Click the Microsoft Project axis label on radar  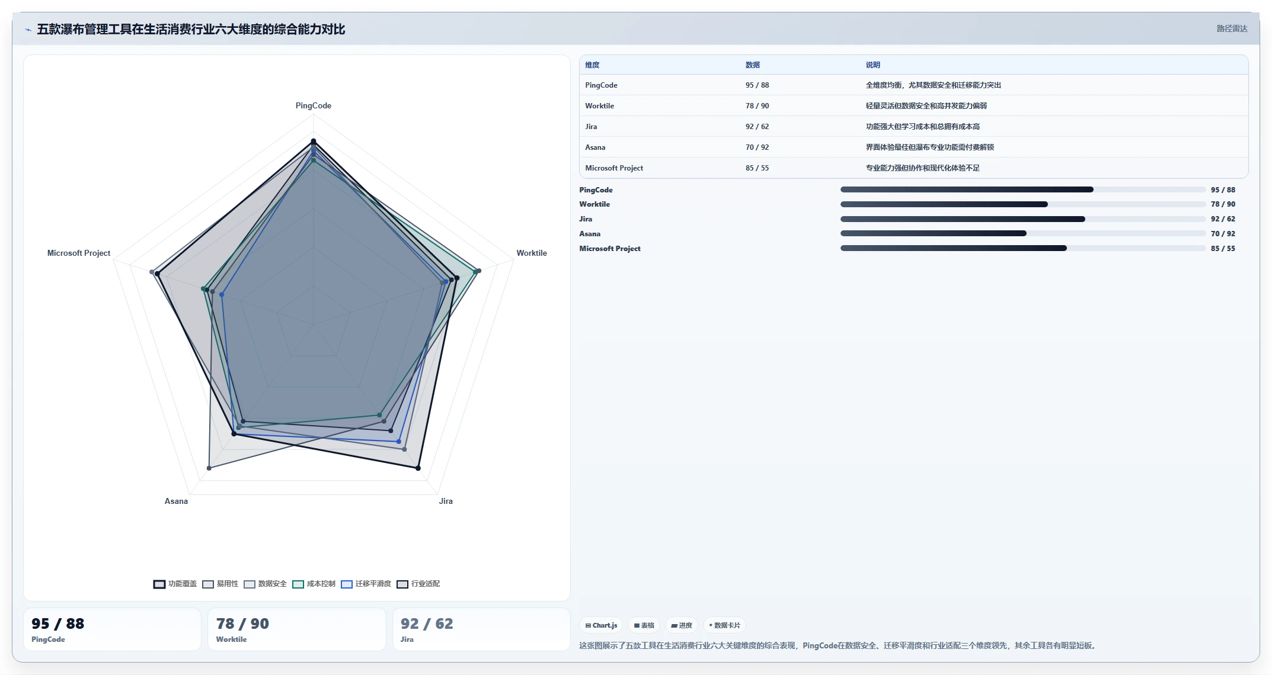(x=79, y=253)
